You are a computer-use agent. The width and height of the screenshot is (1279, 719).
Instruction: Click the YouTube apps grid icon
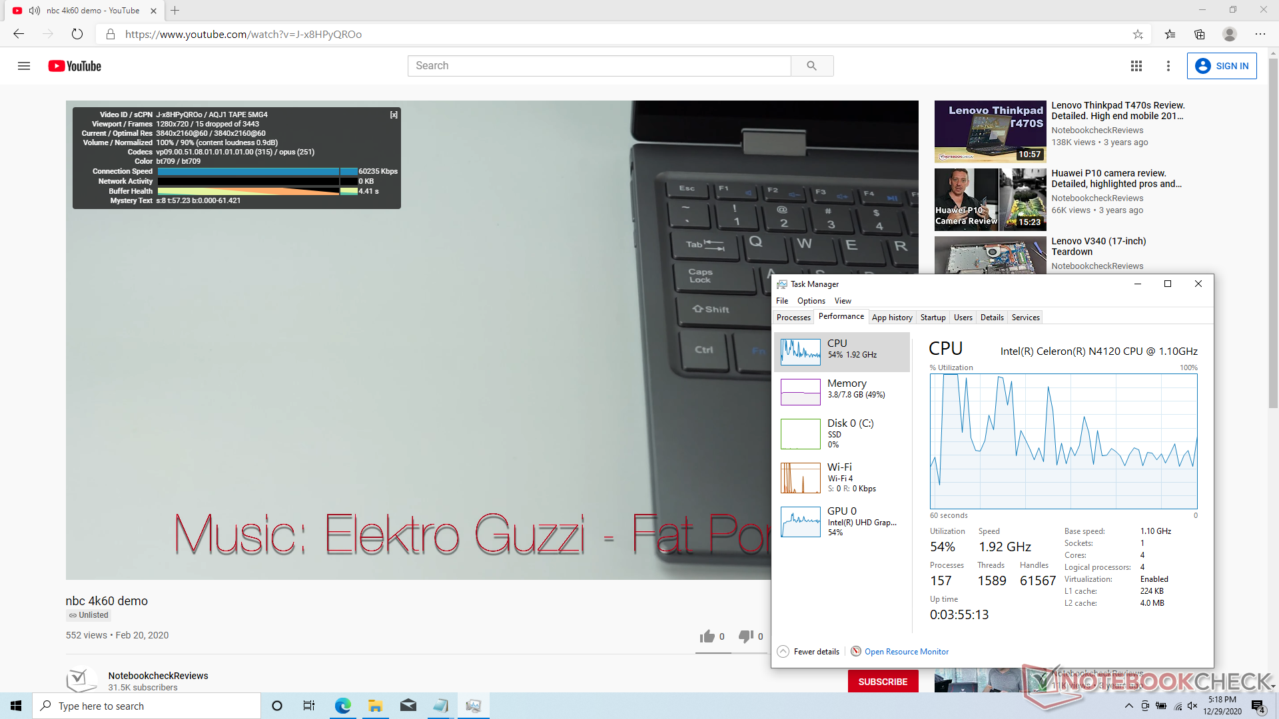(x=1136, y=66)
